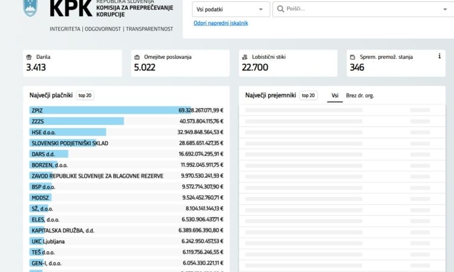This screenshot has height=272, width=454.
Task: Open the Sprem. premož. stanja 346 card
Action: [396, 63]
